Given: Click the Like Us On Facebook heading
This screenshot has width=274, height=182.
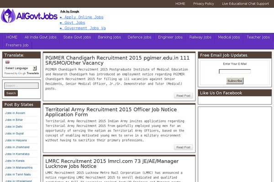Looking at the screenshot, I should (221, 93).
